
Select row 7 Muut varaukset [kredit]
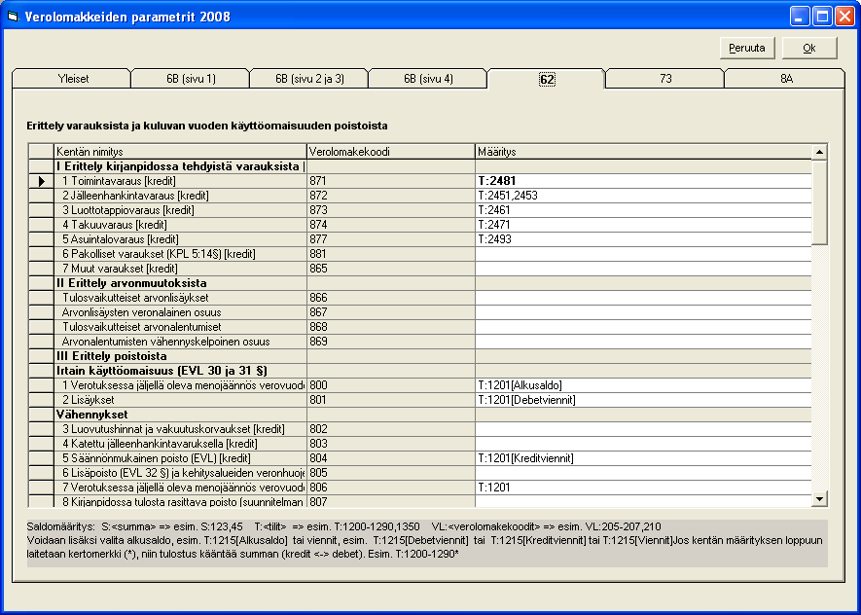coord(181,269)
